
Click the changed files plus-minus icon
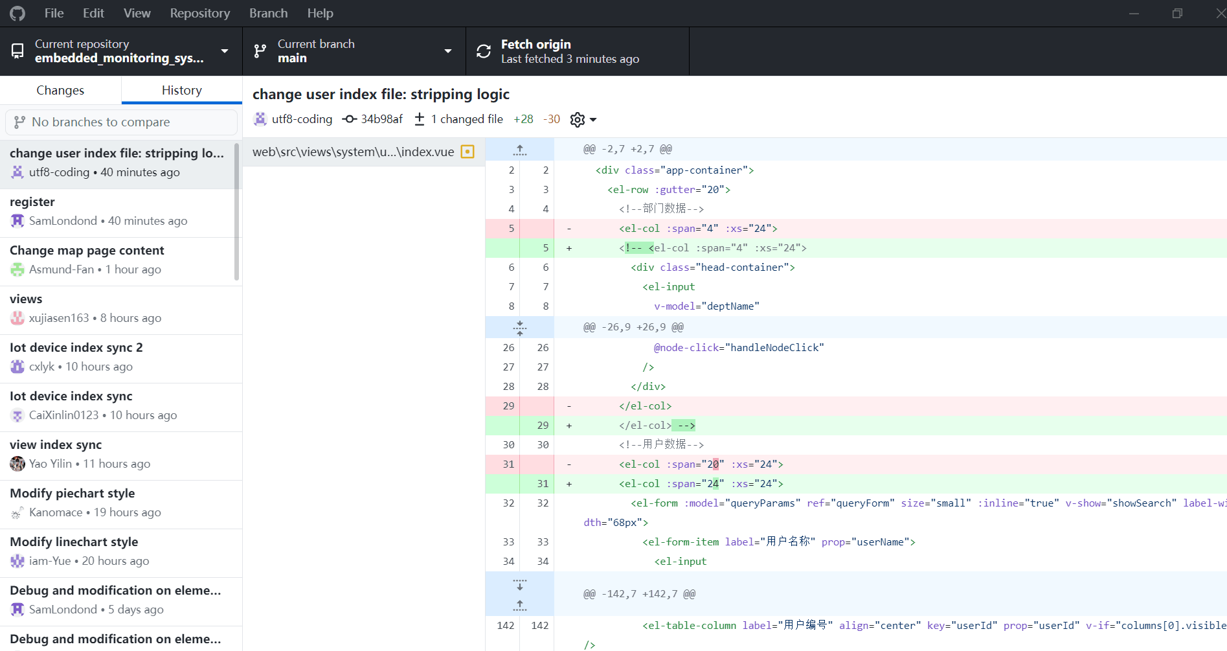pyautogui.click(x=420, y=119)
